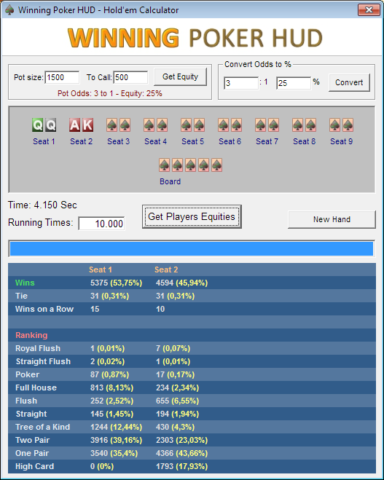Click the Ranking heading

[x=31, y=335]
